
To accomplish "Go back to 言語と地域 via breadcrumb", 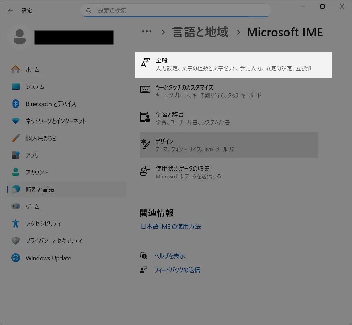I will click(x=200, y=32).
